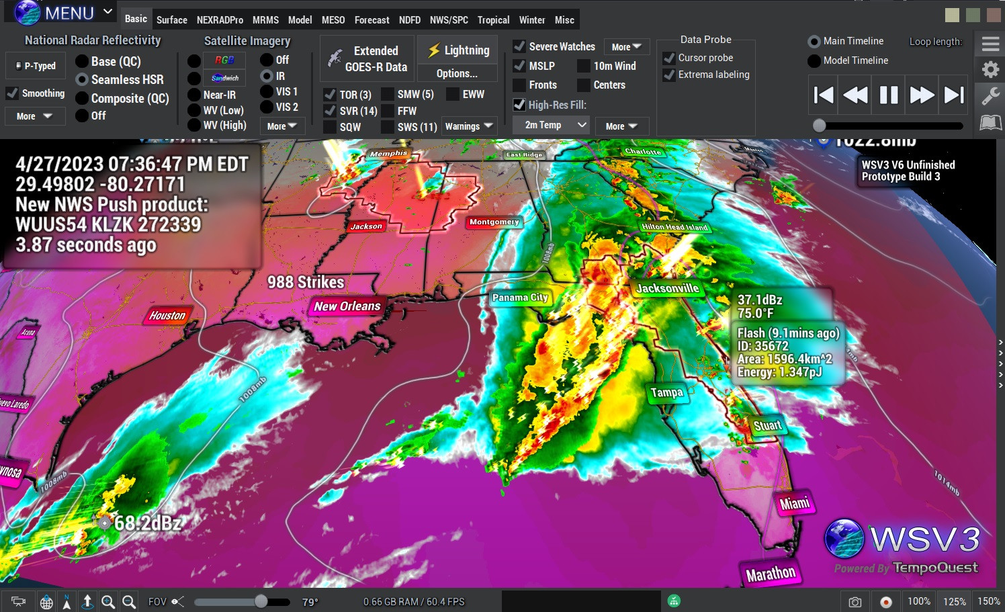This screenshot has height=612, width=1005.
Task: Take a screenshot with the camera icon
Action: coord(855,602)
